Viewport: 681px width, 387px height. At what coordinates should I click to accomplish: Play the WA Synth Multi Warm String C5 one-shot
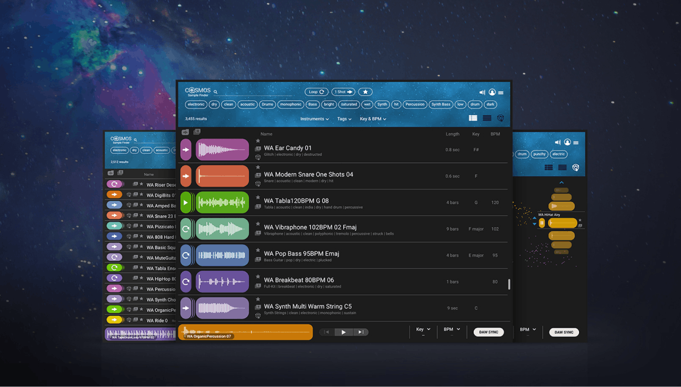pyautogui.click(x=186, y=308)
